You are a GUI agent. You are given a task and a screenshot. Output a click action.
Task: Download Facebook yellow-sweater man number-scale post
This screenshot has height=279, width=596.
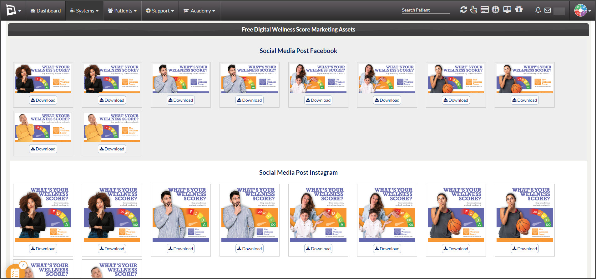[112, 149]
